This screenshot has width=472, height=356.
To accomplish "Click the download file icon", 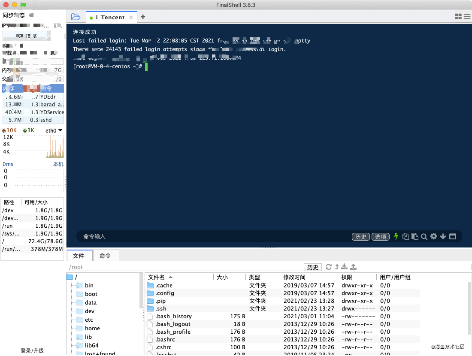I will pyautogui.click(x=345, y=267).
